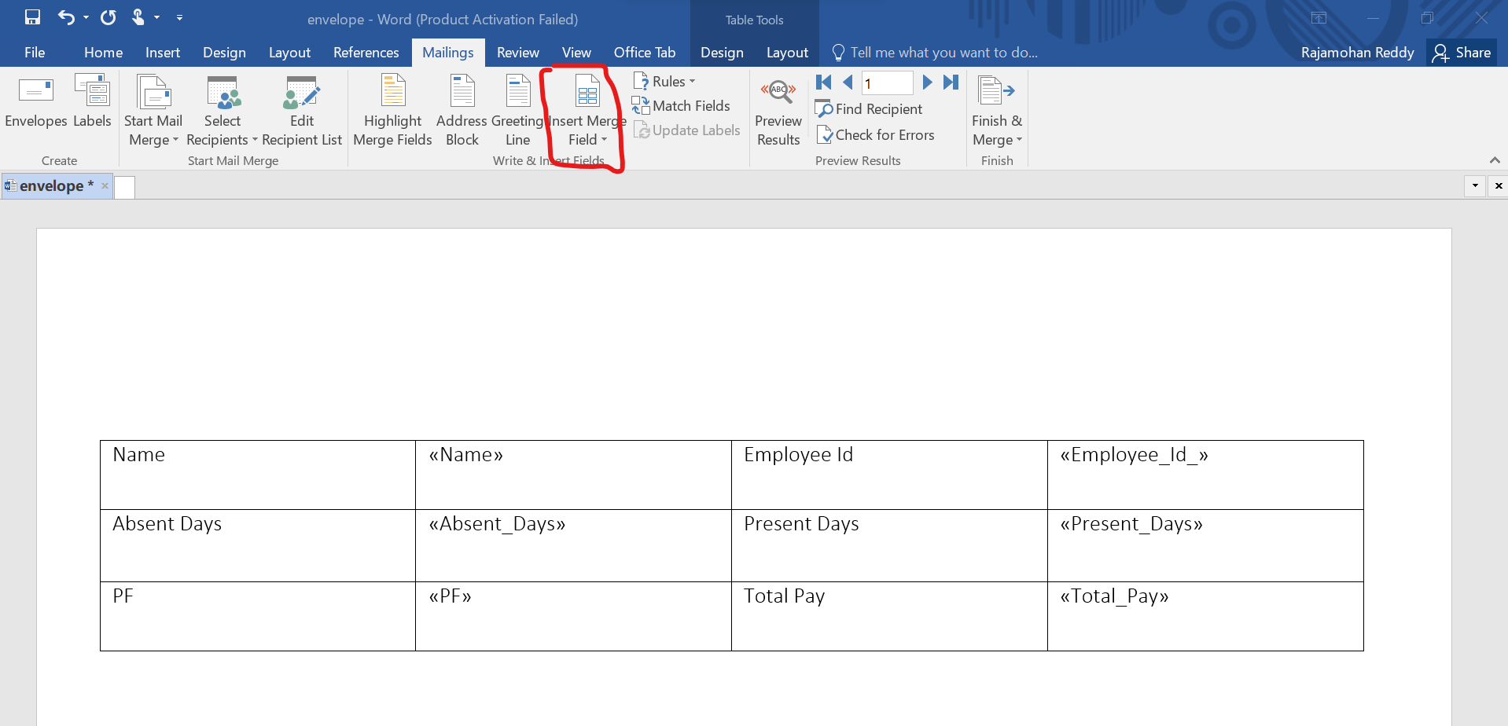1508x726 pixels.
Task: Click the «Absent_Days» merge field
Action: point(497,524)
